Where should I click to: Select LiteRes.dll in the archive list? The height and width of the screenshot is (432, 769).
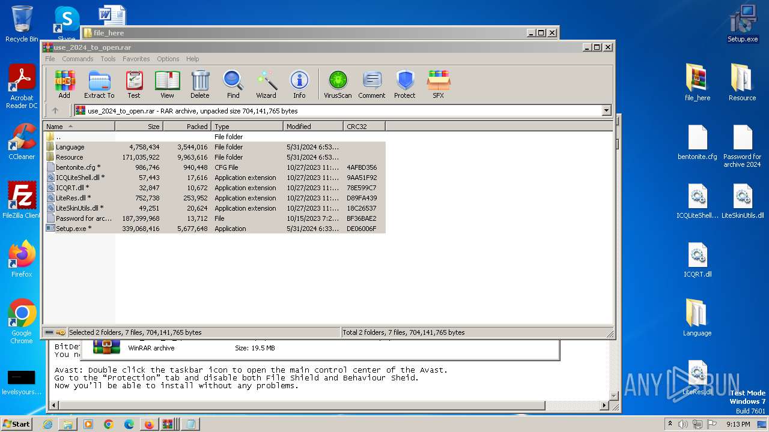214,198
